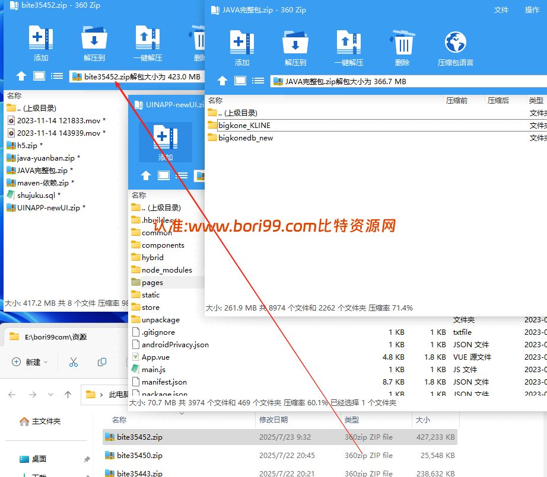Click the Copy icon in Explorer toolbar

pos(102,362)
